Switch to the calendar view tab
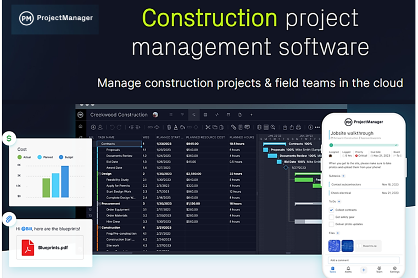 (228, 115)
